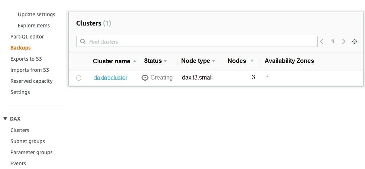The width and height of the screenshot is (365, 169).
Task: Select the daxlabcluster radio button
Action: [x=79, y=78]
